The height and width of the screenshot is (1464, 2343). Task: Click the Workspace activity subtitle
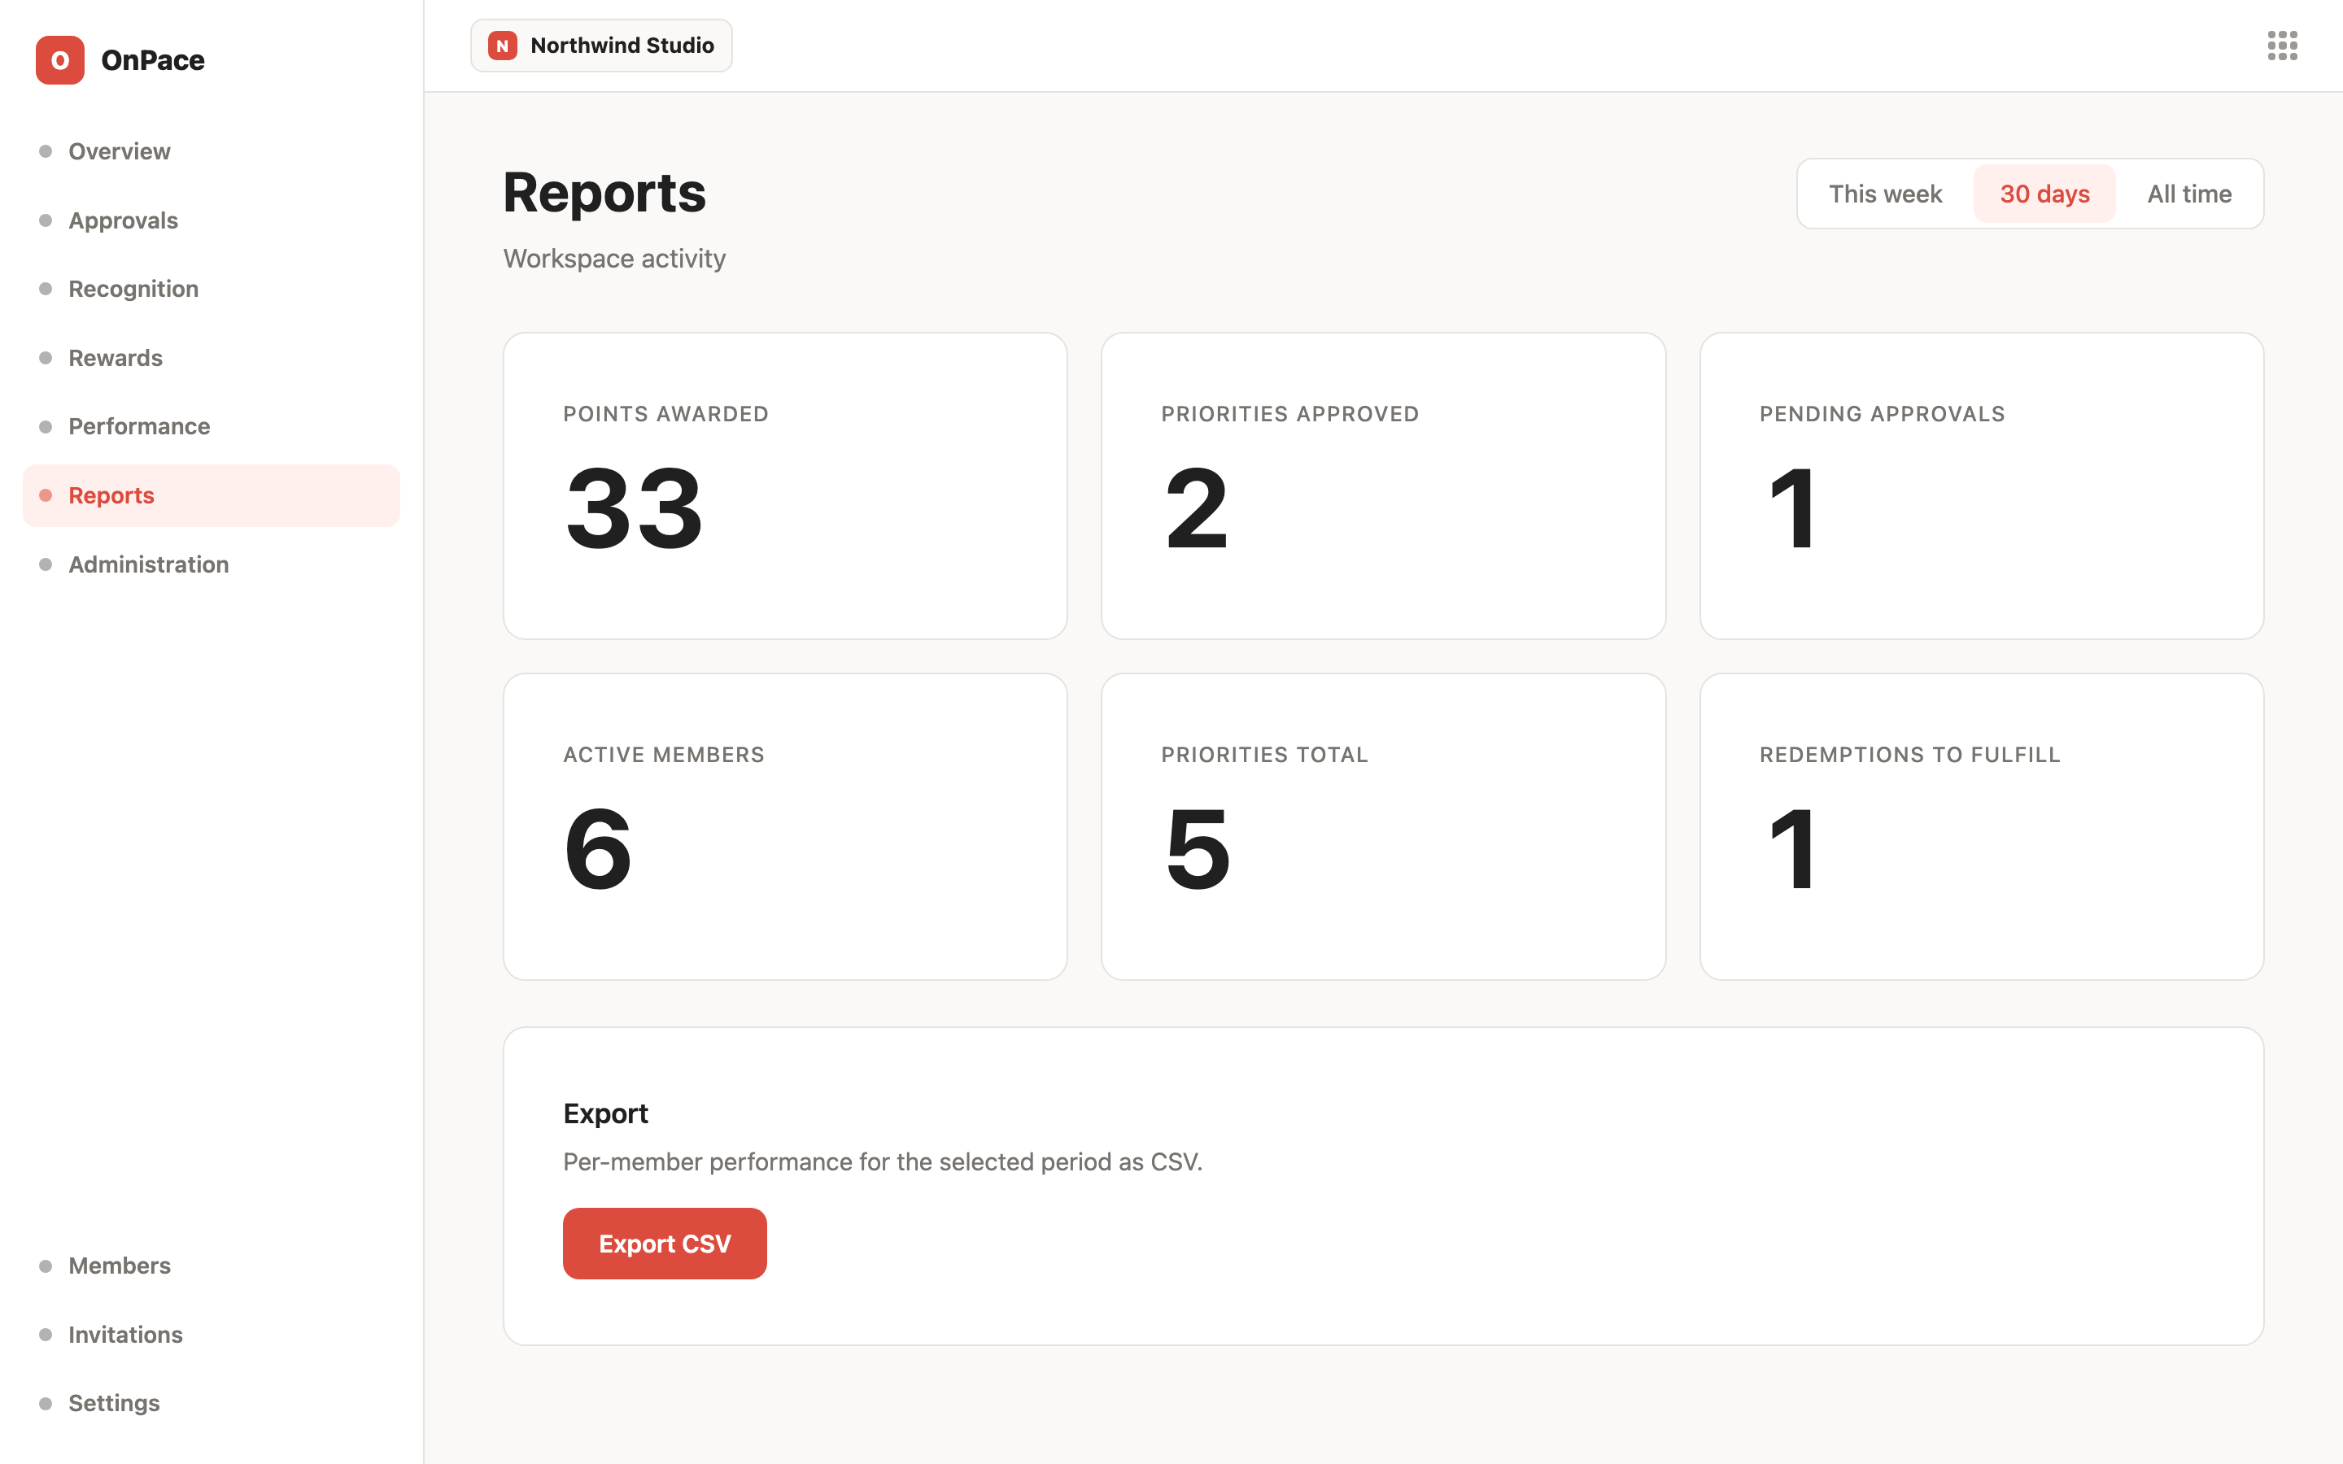614,259
